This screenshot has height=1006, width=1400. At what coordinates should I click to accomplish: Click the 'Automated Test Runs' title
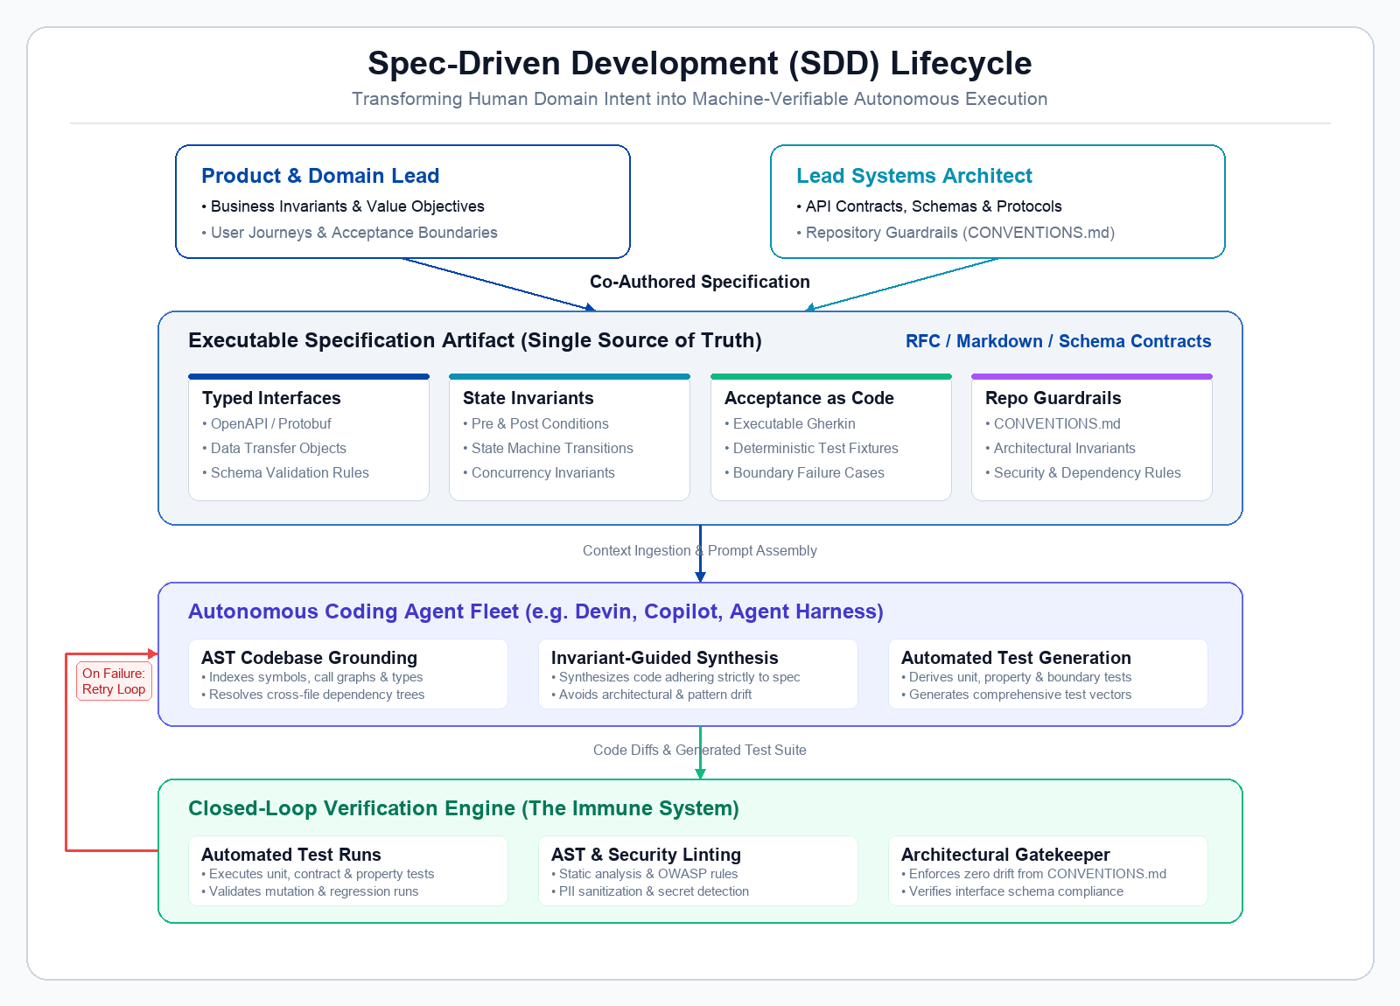click(x=291, y=855)
